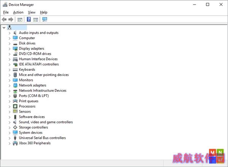Expand the Processors category
The width and height of the screenshot is (228, 167).
pyautogui.click(x=9, y=107)
